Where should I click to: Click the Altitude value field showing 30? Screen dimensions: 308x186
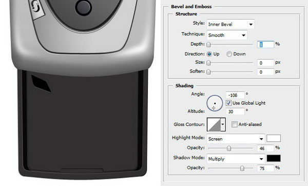click(235, 111)
